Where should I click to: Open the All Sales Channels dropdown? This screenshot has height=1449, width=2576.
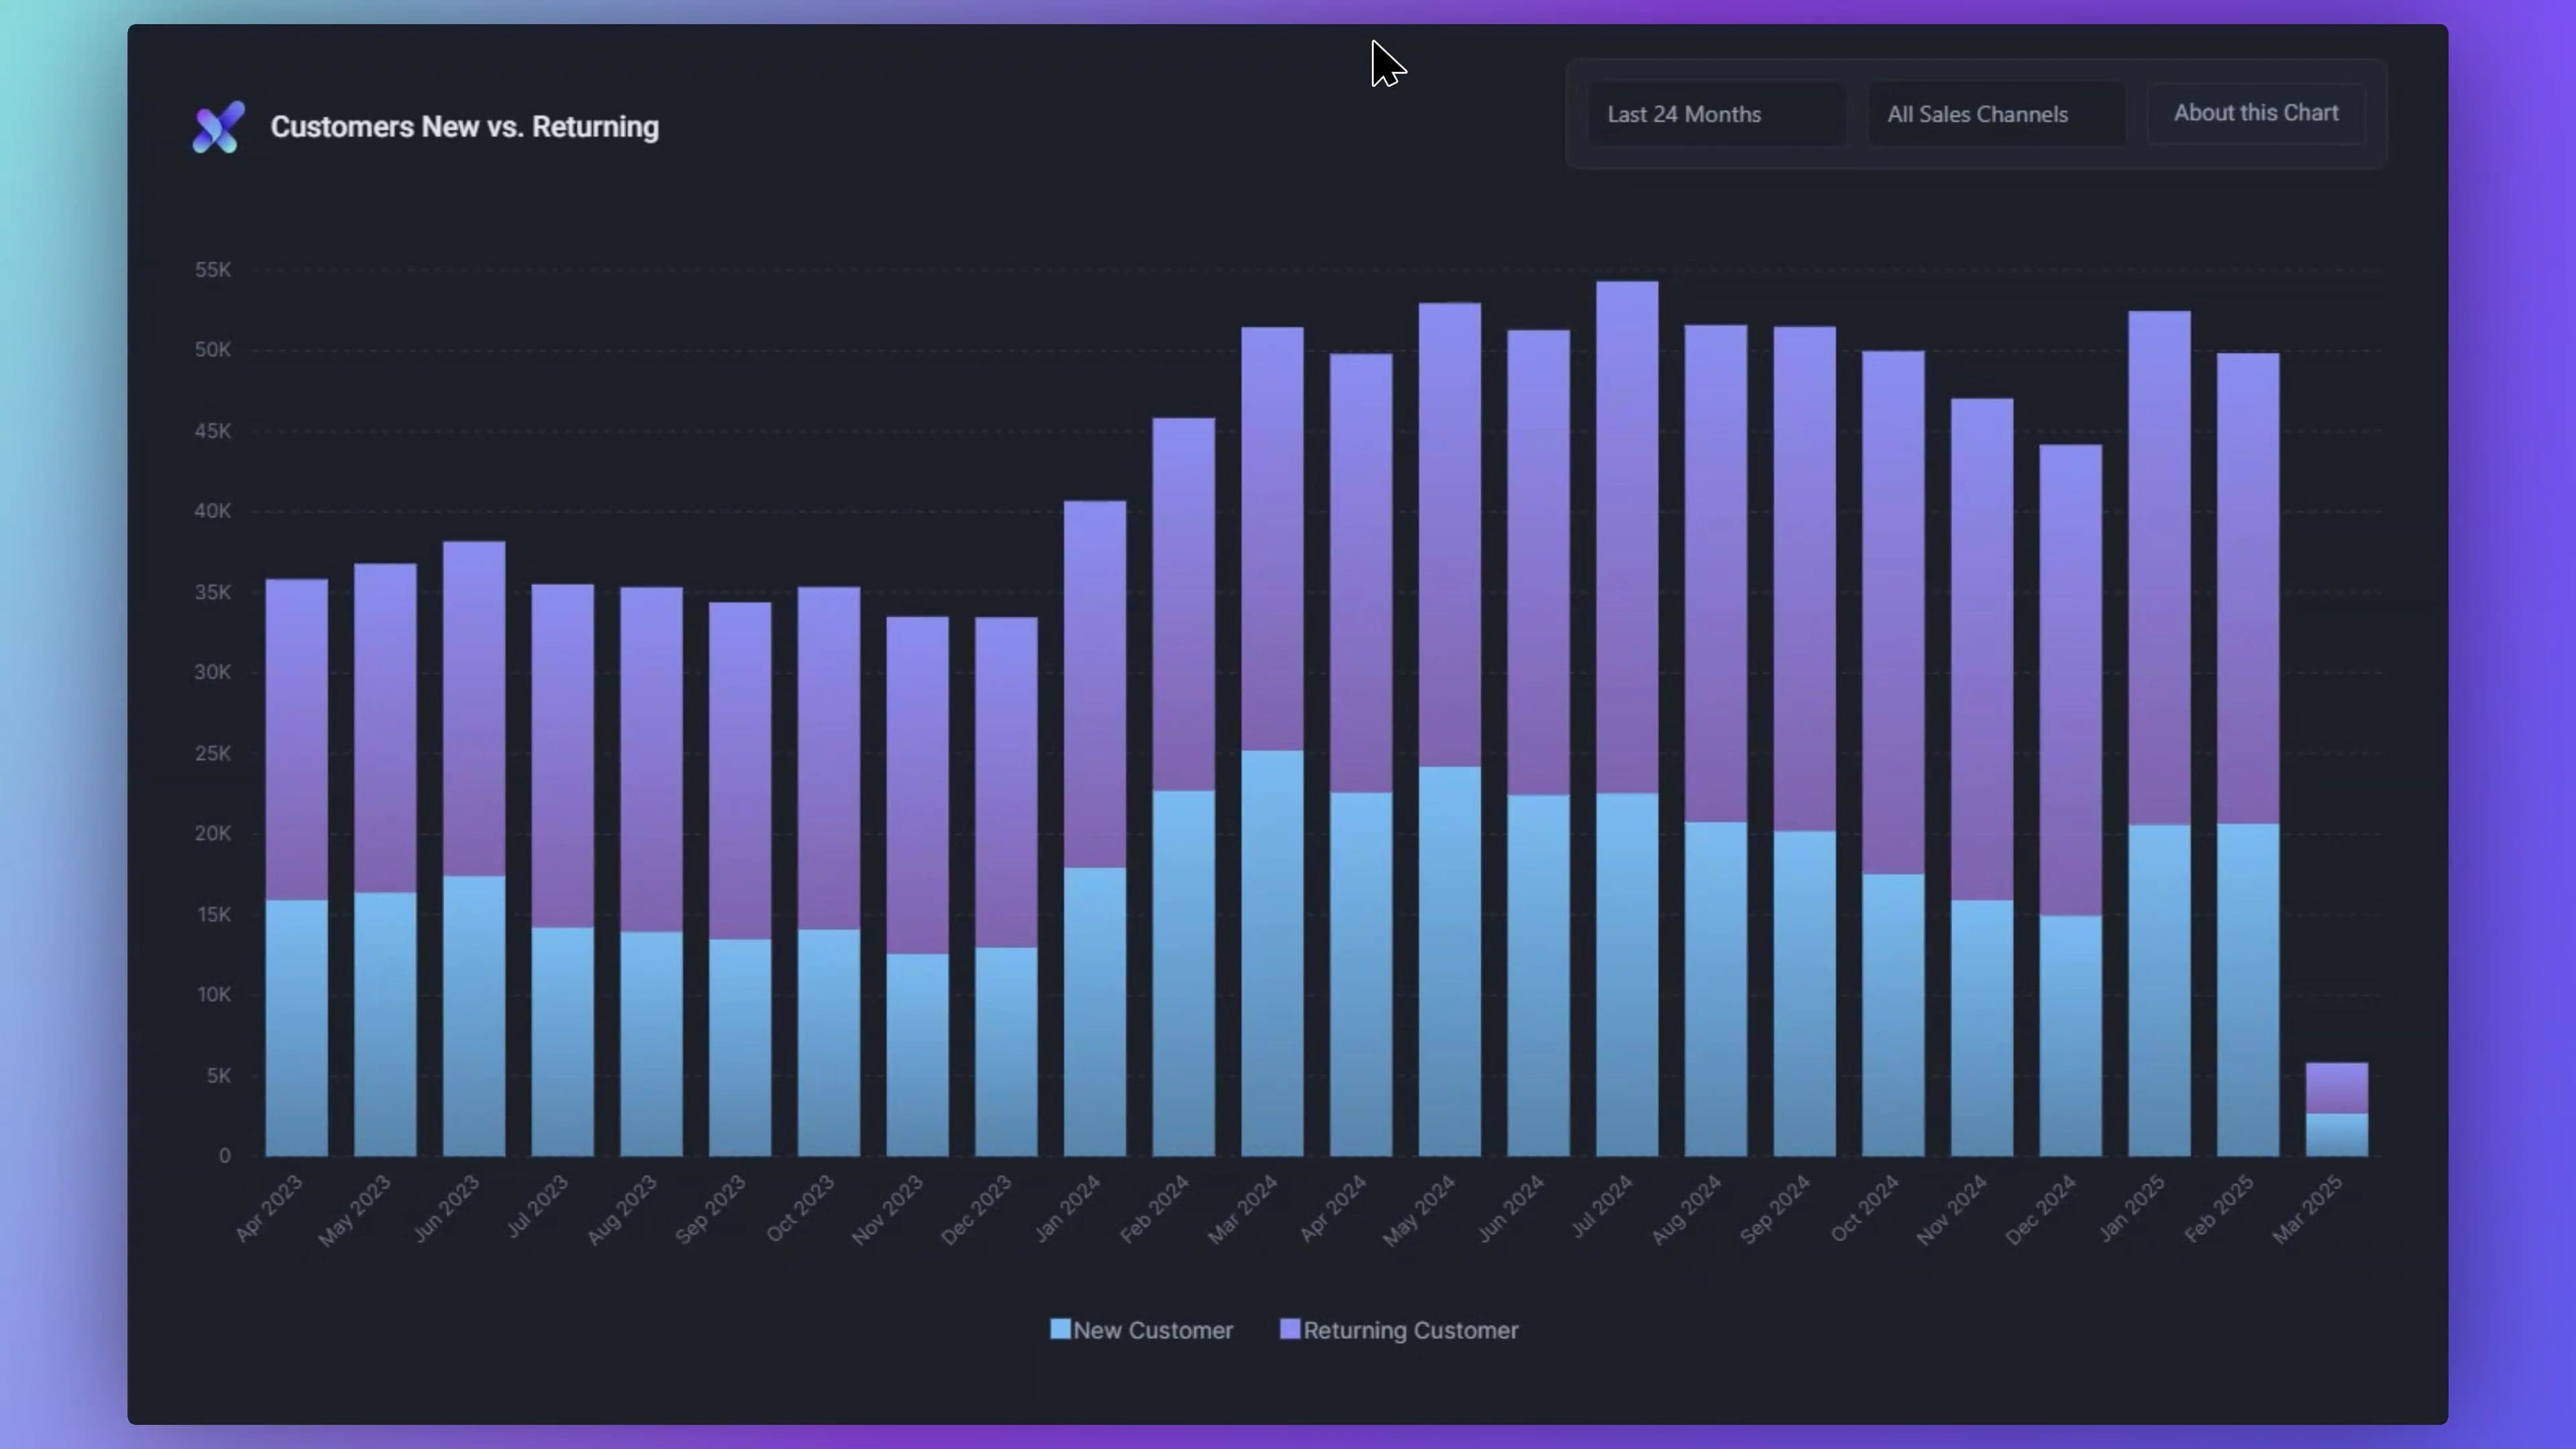pos(1996,114)
